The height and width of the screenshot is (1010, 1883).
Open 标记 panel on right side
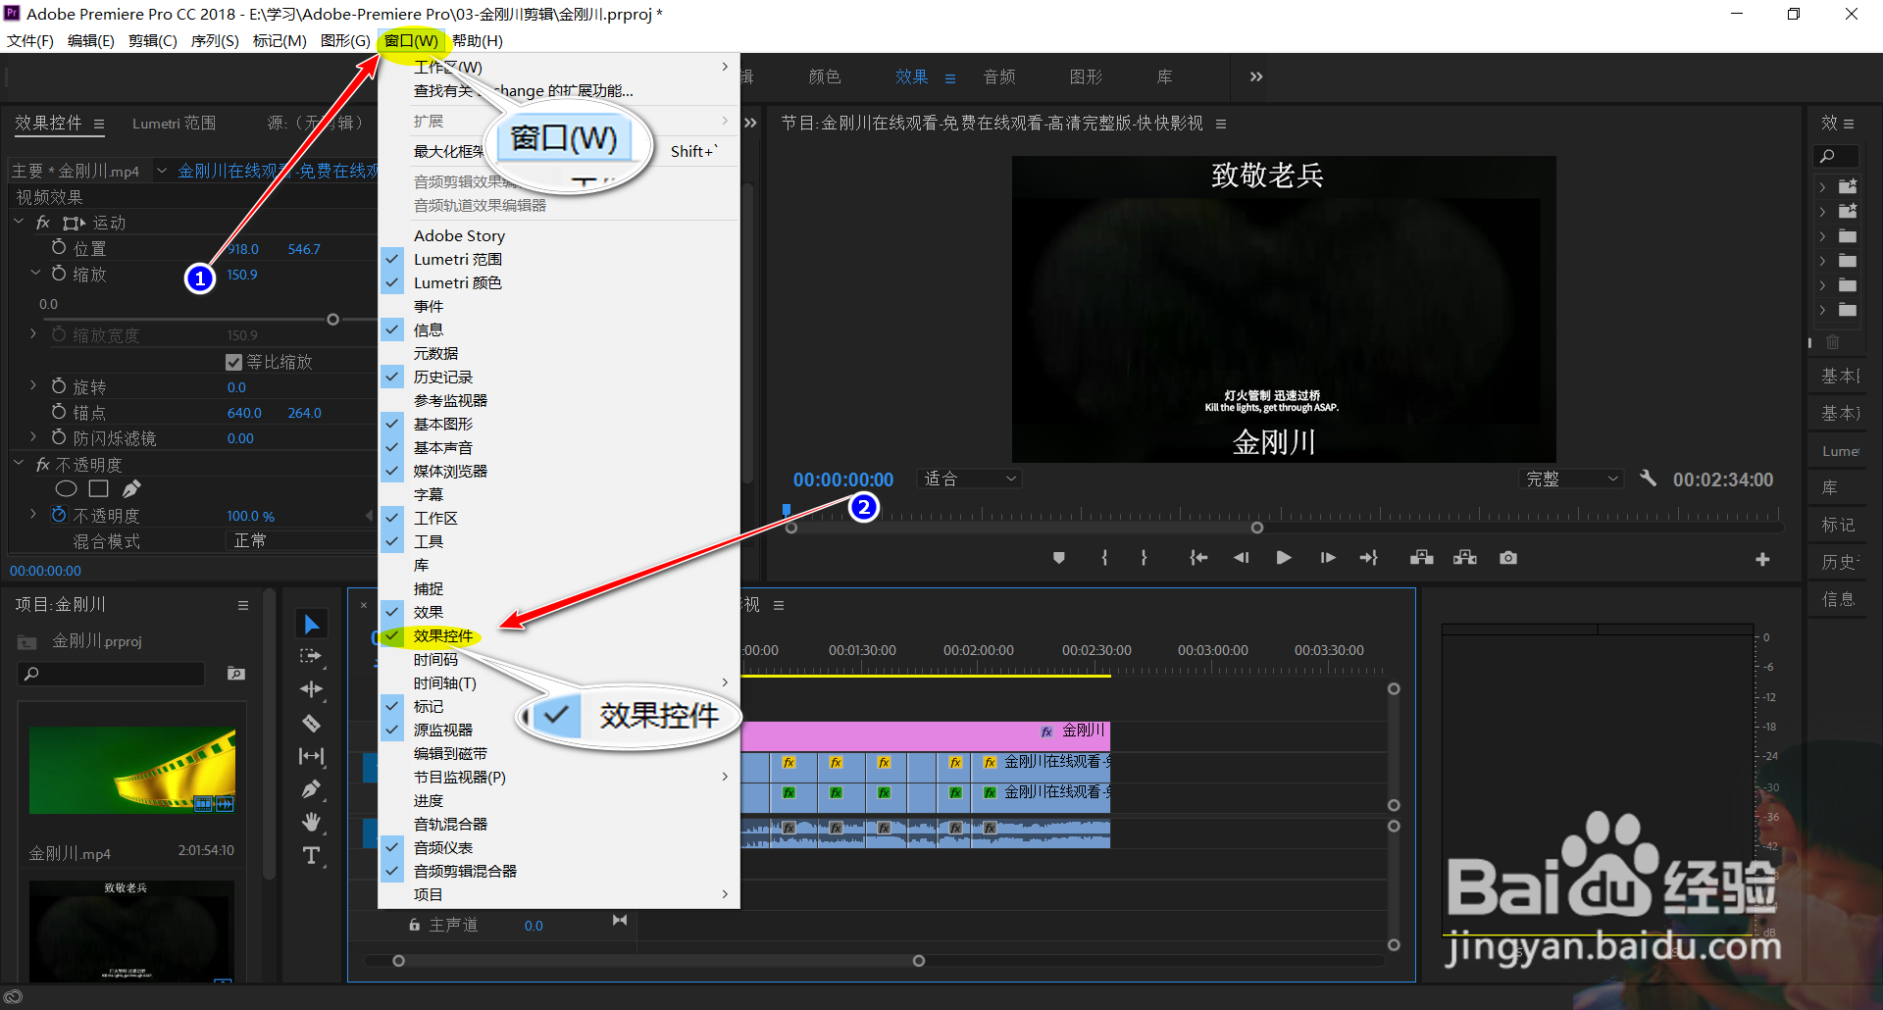1838,525
